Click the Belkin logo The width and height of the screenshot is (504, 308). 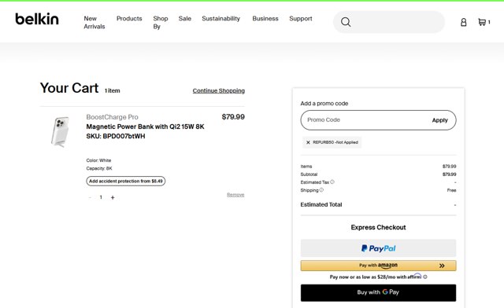click(37, 19)
